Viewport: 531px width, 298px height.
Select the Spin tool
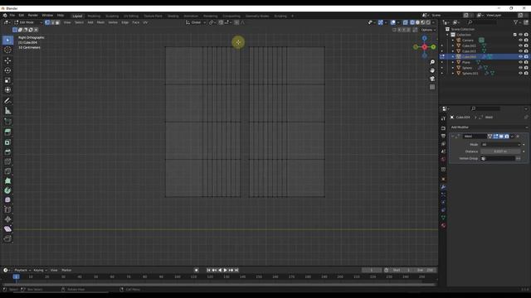point(7,190)
